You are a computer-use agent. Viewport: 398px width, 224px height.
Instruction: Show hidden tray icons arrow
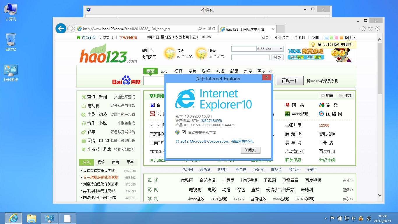coord(325,218)
